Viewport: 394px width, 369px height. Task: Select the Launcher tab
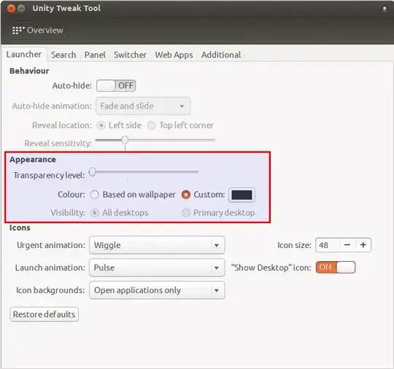coord(24,54)
